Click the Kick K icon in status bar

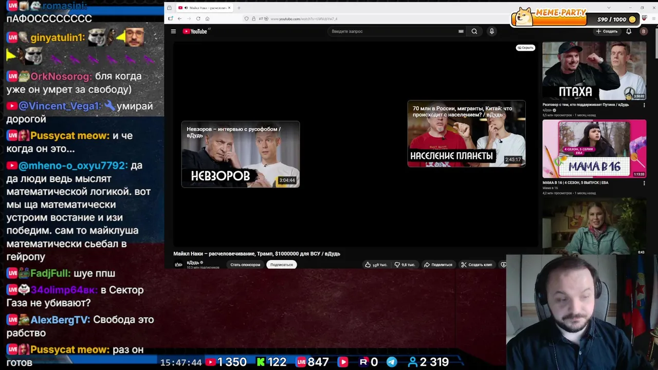261,362
